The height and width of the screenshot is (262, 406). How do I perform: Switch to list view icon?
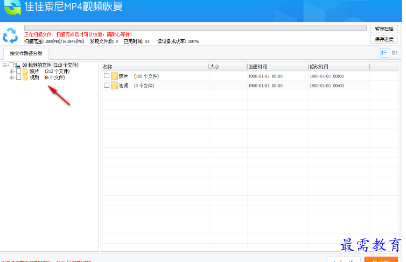tap(384, 53)
